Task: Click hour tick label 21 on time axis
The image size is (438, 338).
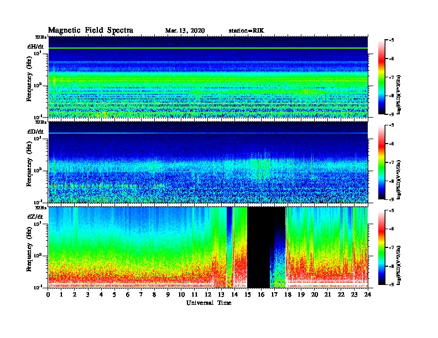Action: tap(327, 295)
